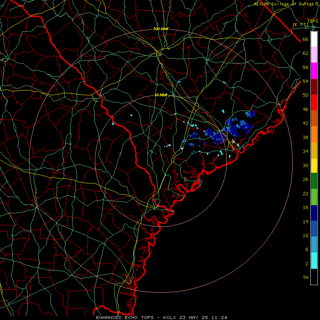This screenshot has width=320, height=320.
Task: Click the black TH threshold band
Action: 314,277
